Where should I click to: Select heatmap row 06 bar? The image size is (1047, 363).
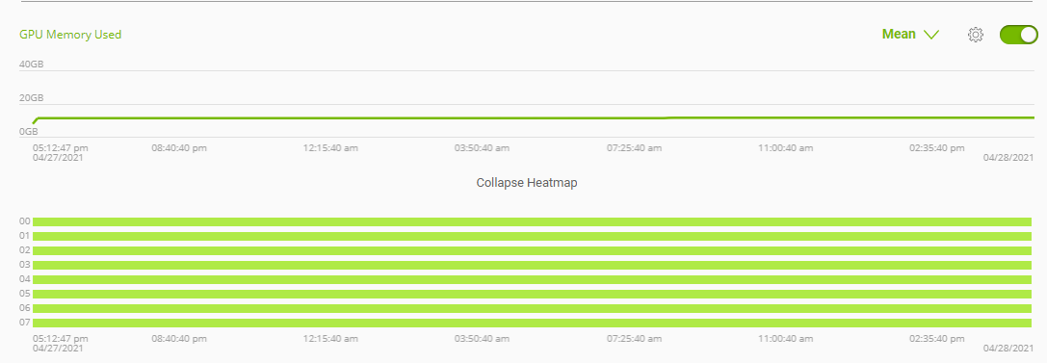click(x=533, y=308)
